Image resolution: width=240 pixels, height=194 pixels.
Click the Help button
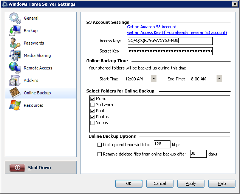pos(221,183)
